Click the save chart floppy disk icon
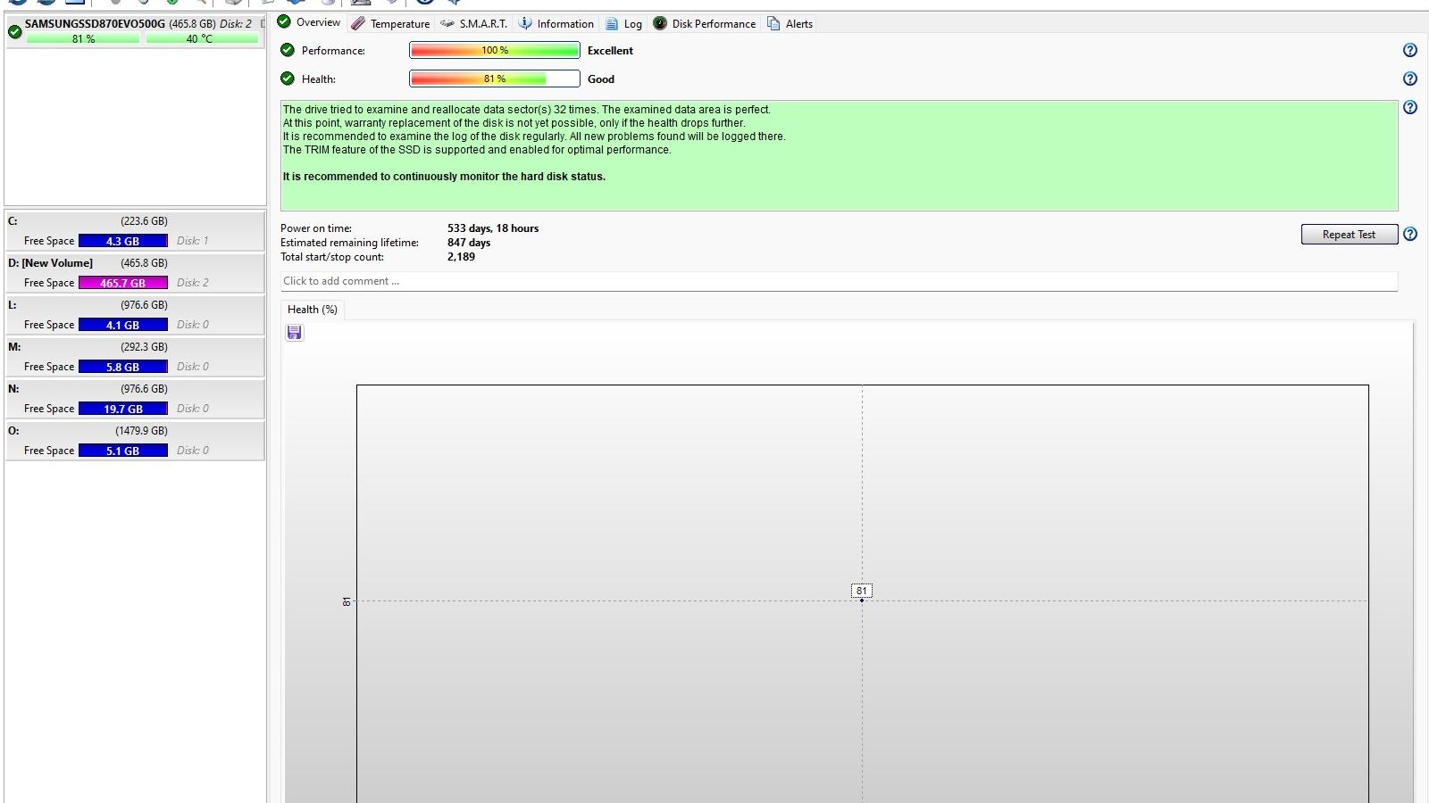The image size is (1429, 803). point(295,333)
